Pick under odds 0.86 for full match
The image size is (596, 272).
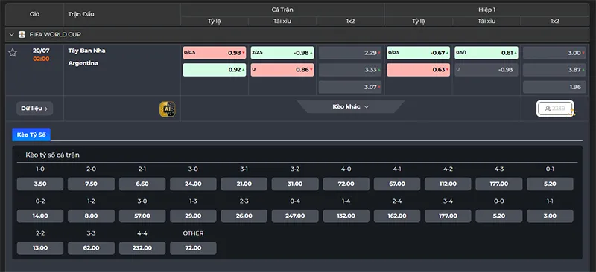(282, 70)
